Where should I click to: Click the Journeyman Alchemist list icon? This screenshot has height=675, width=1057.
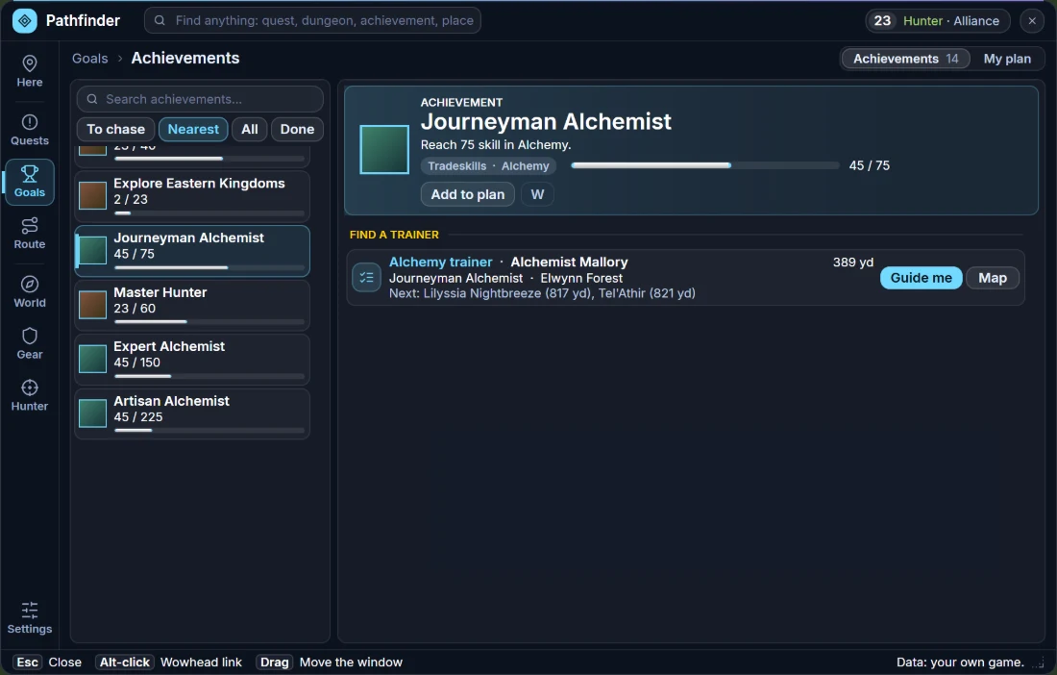93,250
